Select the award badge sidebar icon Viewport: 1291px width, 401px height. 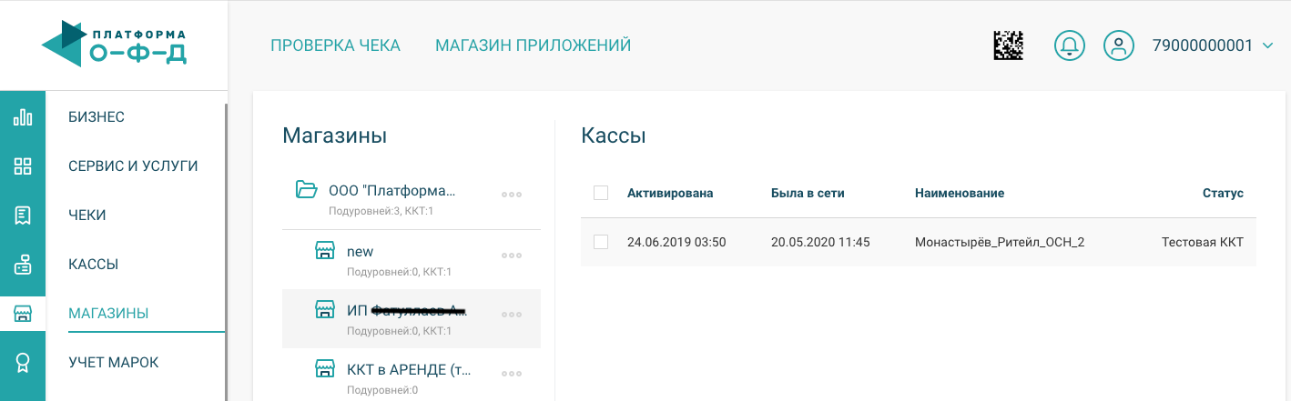[x=23, y=363]
